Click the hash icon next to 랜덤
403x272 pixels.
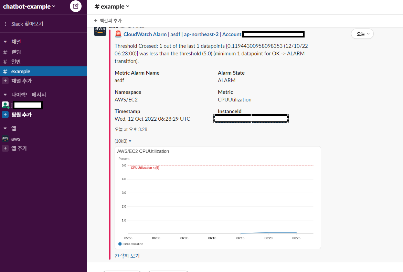tap(5, 52)
